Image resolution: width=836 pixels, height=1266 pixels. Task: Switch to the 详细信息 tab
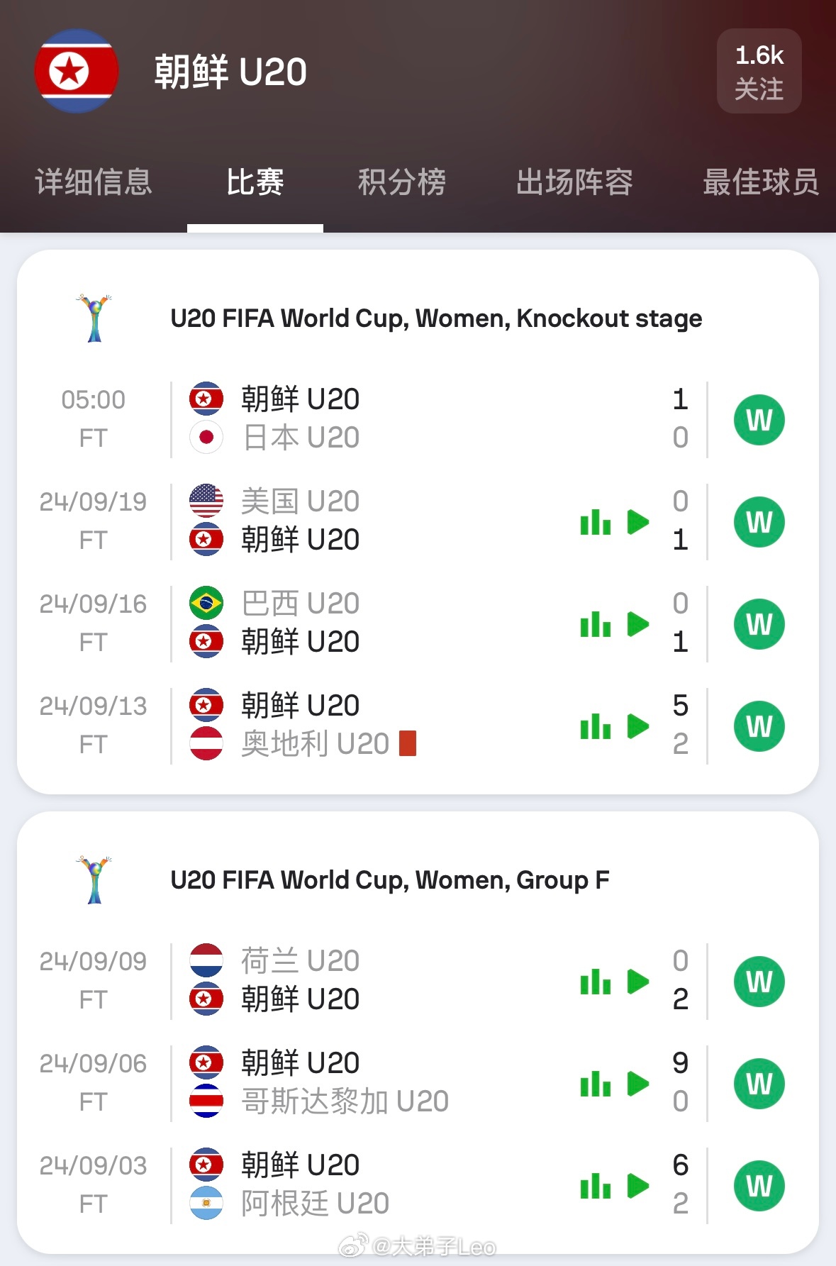[94, 182]
